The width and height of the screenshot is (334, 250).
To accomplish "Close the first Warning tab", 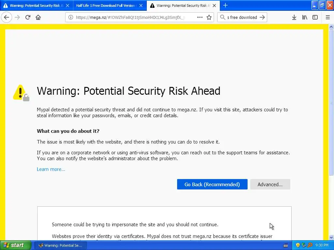I will tap(68, 6).
